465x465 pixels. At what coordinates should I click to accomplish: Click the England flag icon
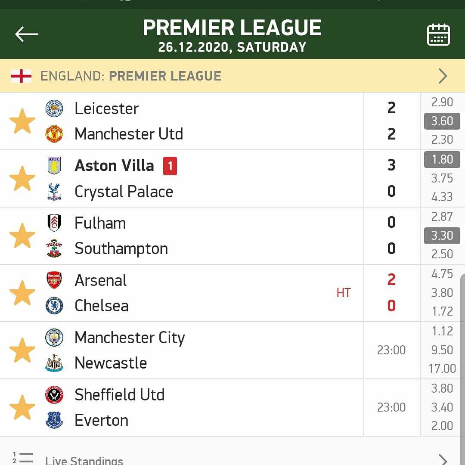coord(21,76)
